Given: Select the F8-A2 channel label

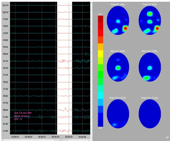Looking at the screenshot, I should [6, 82].
